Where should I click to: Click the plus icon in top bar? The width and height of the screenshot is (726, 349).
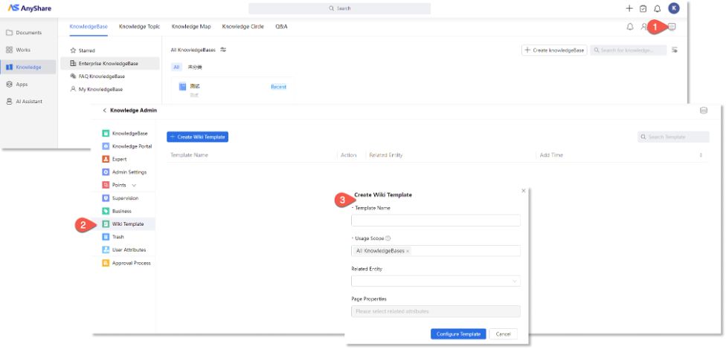629,8
